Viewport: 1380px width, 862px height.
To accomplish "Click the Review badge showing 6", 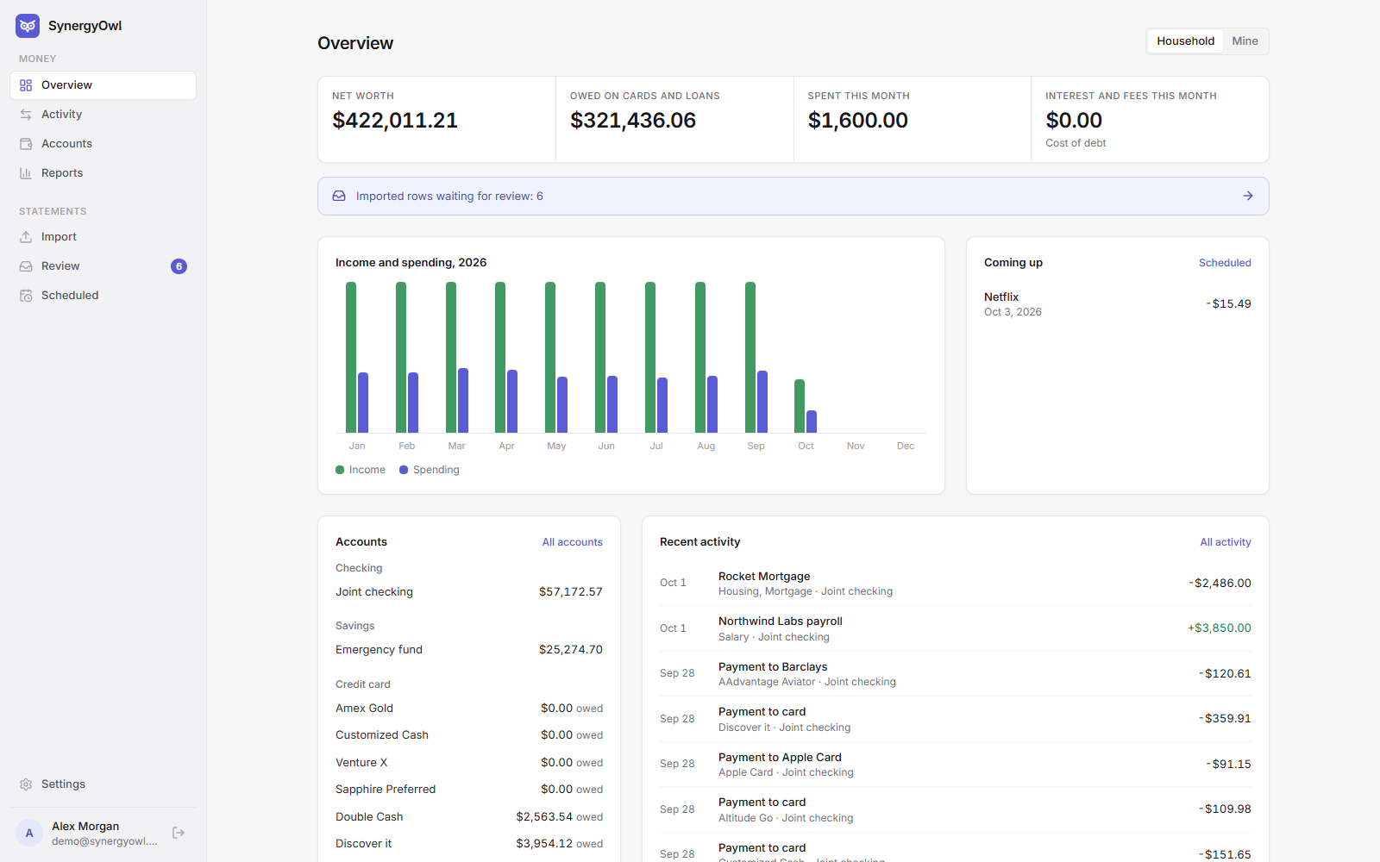I will (179, 266).
